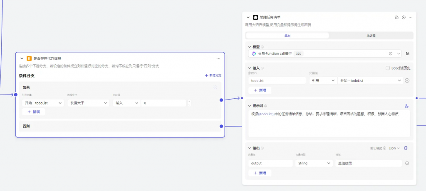Click the Doubao model logo icon
This screenshot has width=426, height=191.
coord(254,53)
